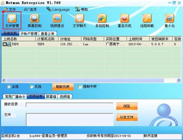Click the boy444 account status text
The height and width of the screenshot is (140, 183).
tap(48, 136)
